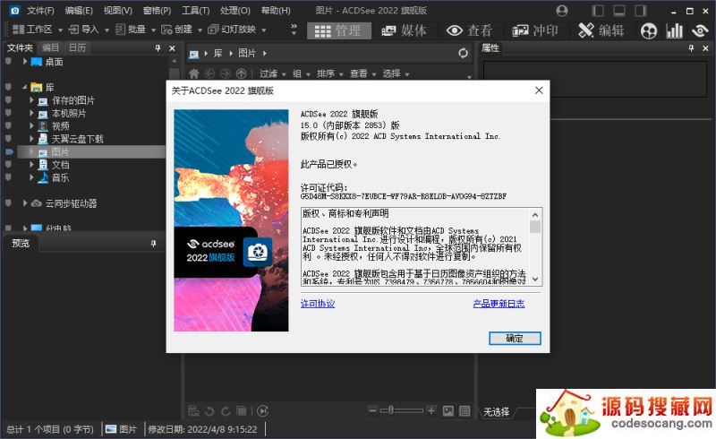Pin the folder pane with pushpin icon
The image size is (716, 439).
click(158, 48)
